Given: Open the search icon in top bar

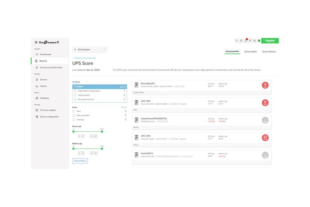Looking at the screenshot, I should [237, 41].
